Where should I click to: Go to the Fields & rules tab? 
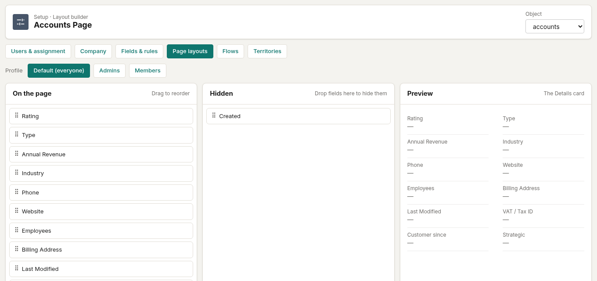pos(139,51)
